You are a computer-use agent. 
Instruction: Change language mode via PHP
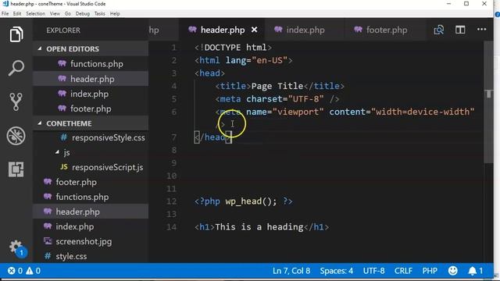click(430, 271)
